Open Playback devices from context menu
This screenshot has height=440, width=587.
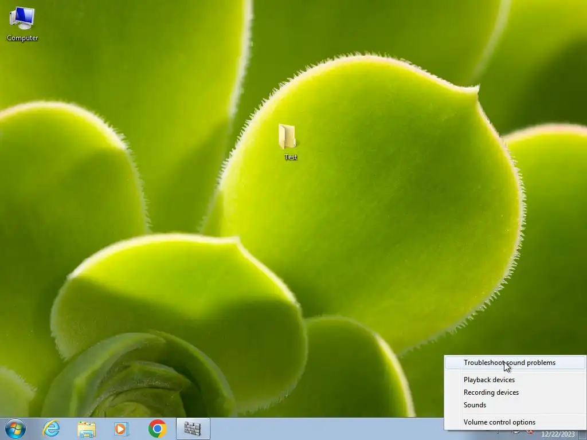(515, 380)
